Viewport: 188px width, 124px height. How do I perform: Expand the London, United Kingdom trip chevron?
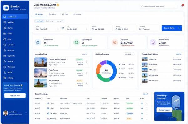[87, 62]
